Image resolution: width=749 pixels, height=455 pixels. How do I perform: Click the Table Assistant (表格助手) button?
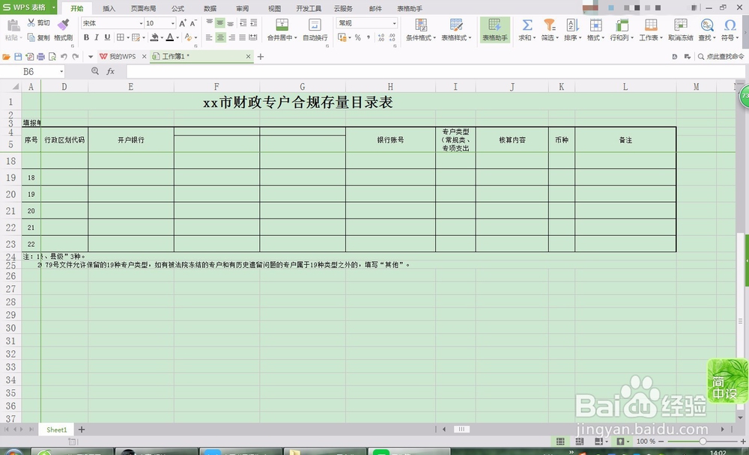[495, 30]
